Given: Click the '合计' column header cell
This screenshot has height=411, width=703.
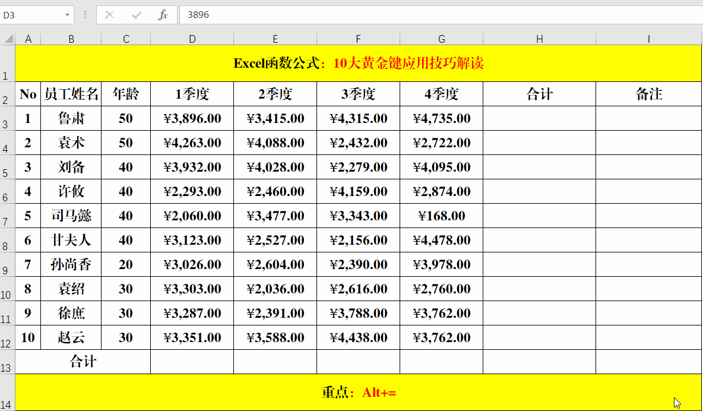Looking at the screenshot, I should click(539, 94).
